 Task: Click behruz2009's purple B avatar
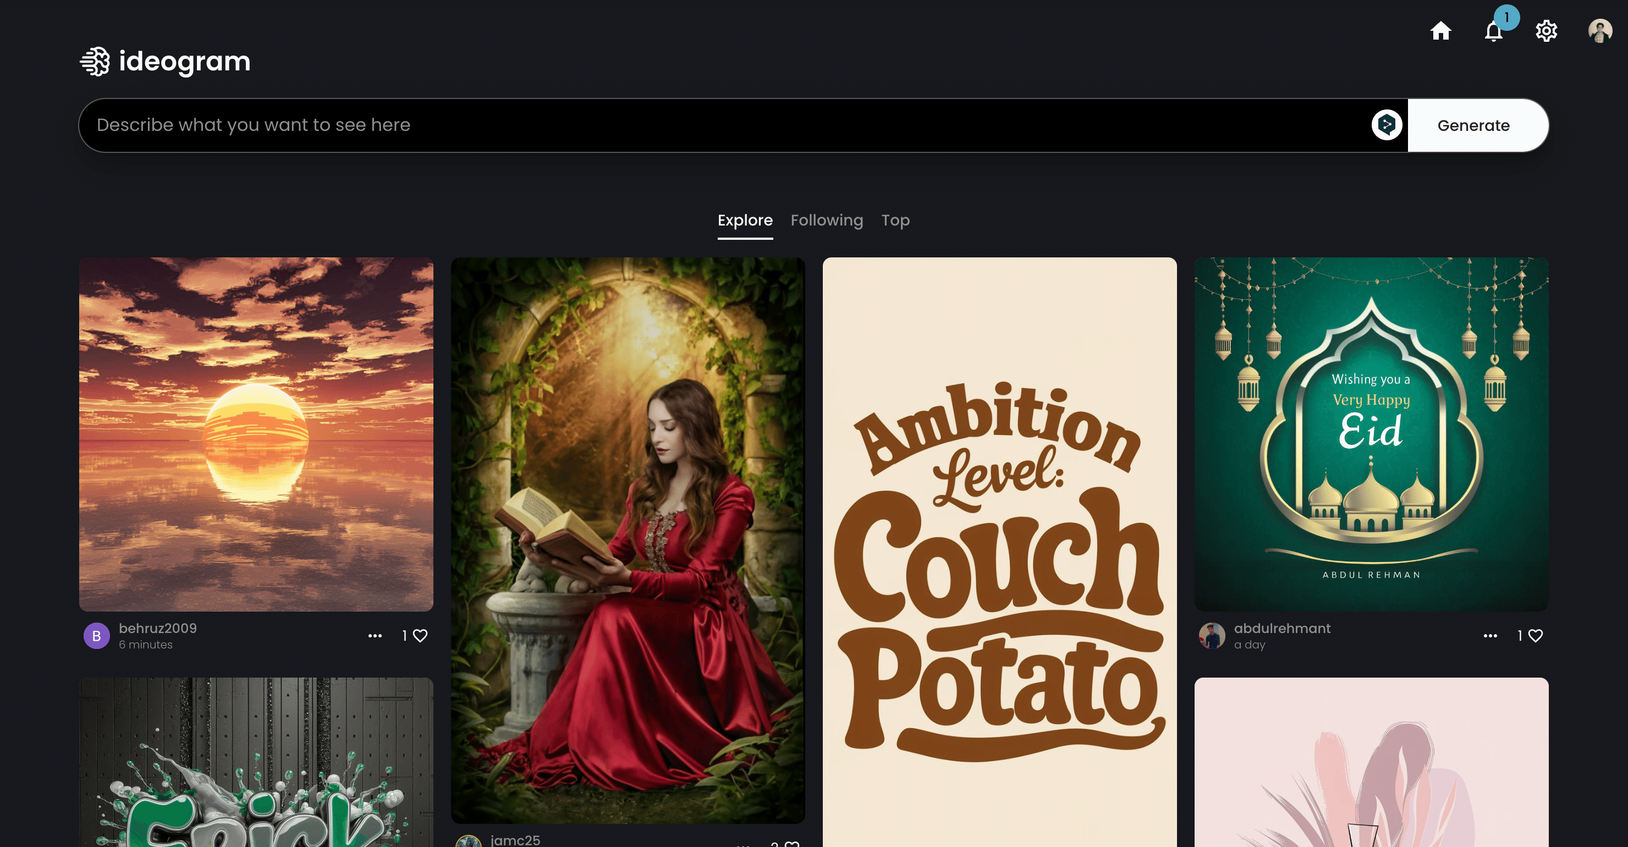click(97, 635)
